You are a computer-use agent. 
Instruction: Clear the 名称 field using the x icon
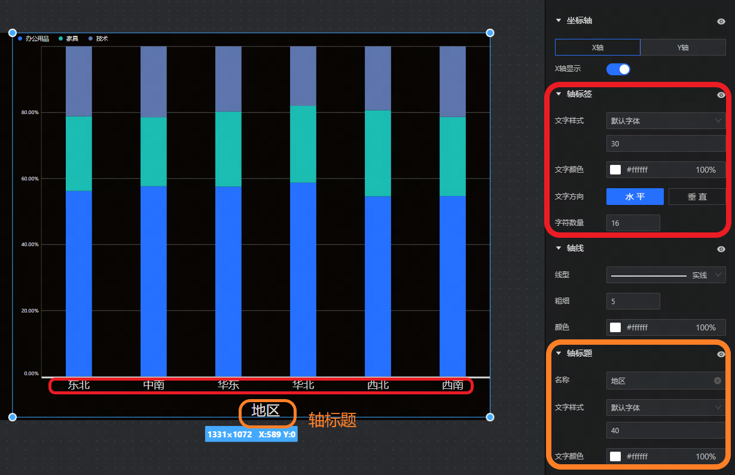point(717,381)
